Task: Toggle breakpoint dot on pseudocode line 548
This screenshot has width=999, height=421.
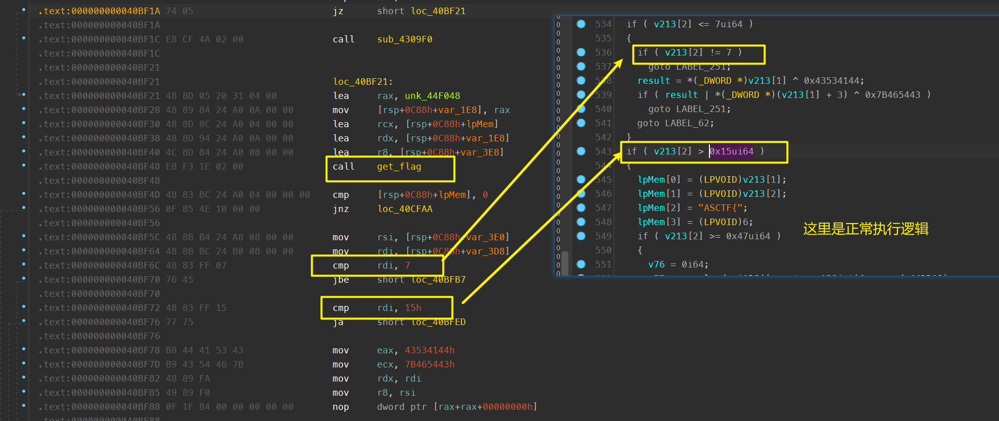Action: click(x=581, y=222)
